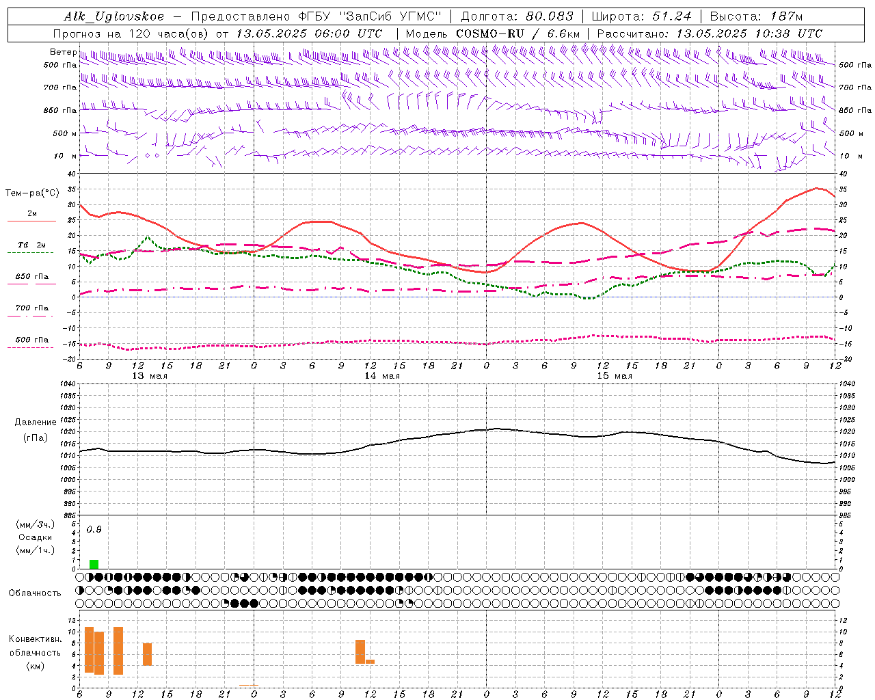Click the convective cloud bar at 13 May 13h
Image resolution: width=875 pixels, height=700 pixels.
[x=148, y=654]
